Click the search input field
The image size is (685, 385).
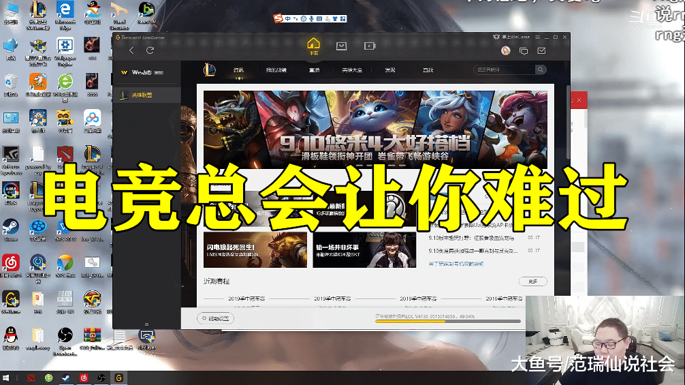pos(505,70)
